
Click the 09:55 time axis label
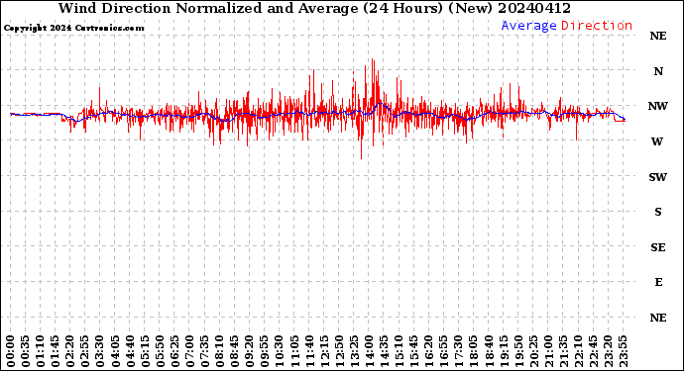click(x=264, y=351)
